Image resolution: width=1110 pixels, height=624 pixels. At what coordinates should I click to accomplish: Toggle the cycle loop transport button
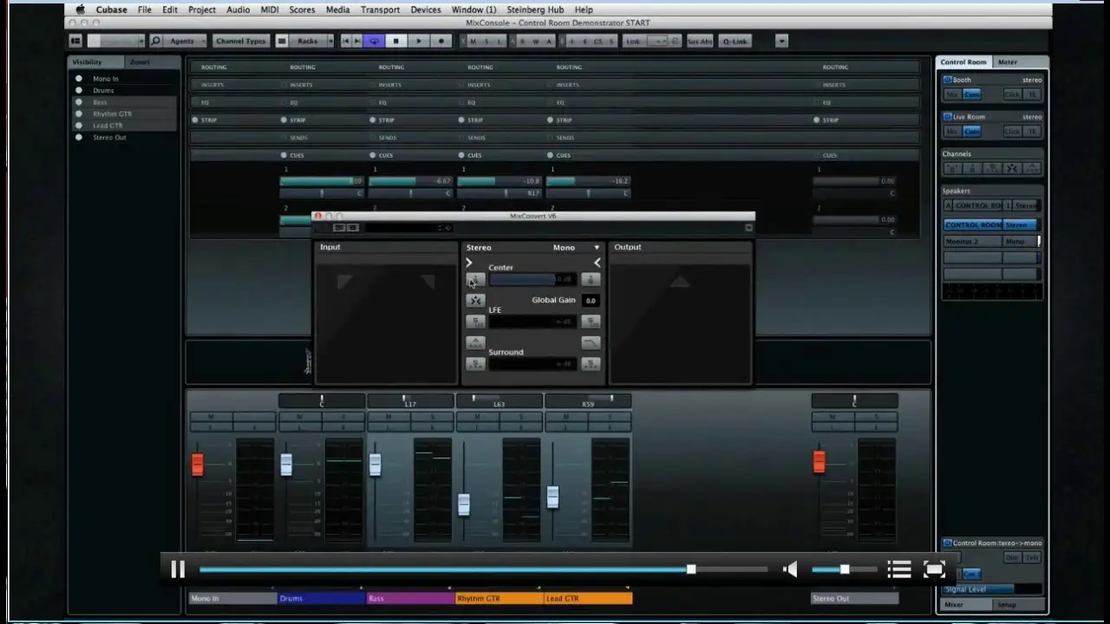click(x=375, y=41)
